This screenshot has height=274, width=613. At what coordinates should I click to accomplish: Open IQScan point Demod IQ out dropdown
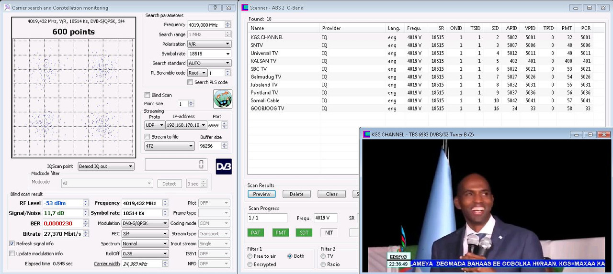[106, 166]
